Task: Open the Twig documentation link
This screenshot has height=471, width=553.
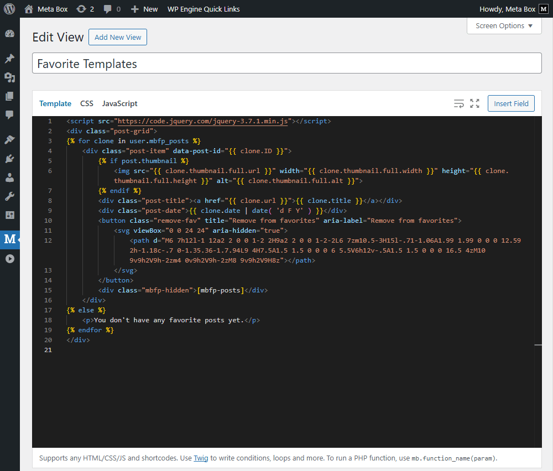Action: pyautogui.click(x=200, y=458)
